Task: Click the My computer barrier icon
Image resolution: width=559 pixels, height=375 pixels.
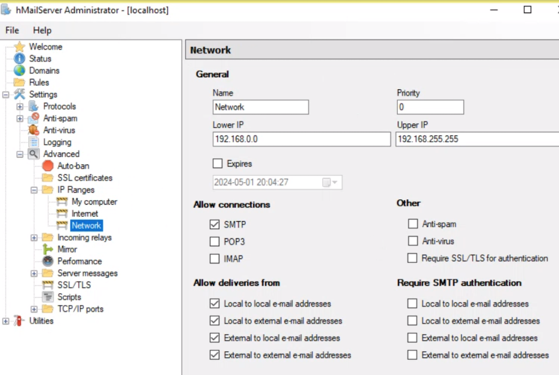Action: pyautogui.click(x=62, y=201)
